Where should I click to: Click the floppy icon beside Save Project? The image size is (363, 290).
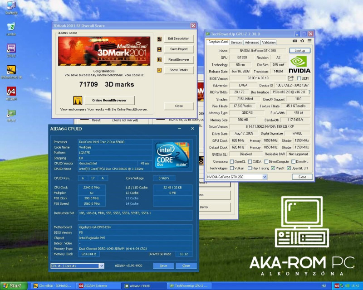(159, 49)
